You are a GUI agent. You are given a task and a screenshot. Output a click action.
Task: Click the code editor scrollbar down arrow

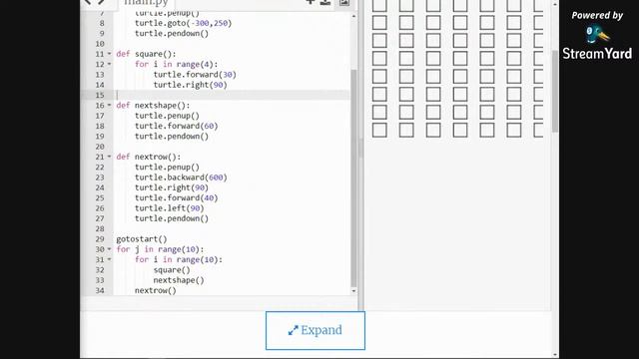pos(353,291)
